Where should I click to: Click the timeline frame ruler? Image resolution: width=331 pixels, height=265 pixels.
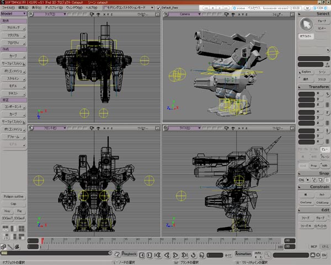click(161, 241)
